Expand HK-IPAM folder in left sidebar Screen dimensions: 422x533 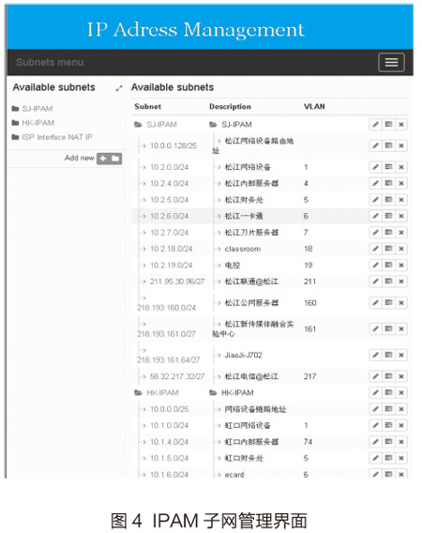(x=33, y=123)
